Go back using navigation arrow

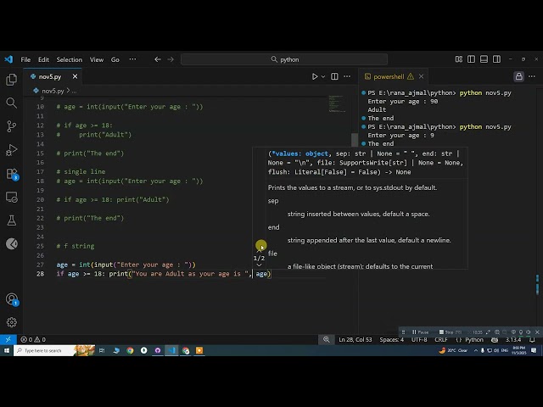[158, 59]
